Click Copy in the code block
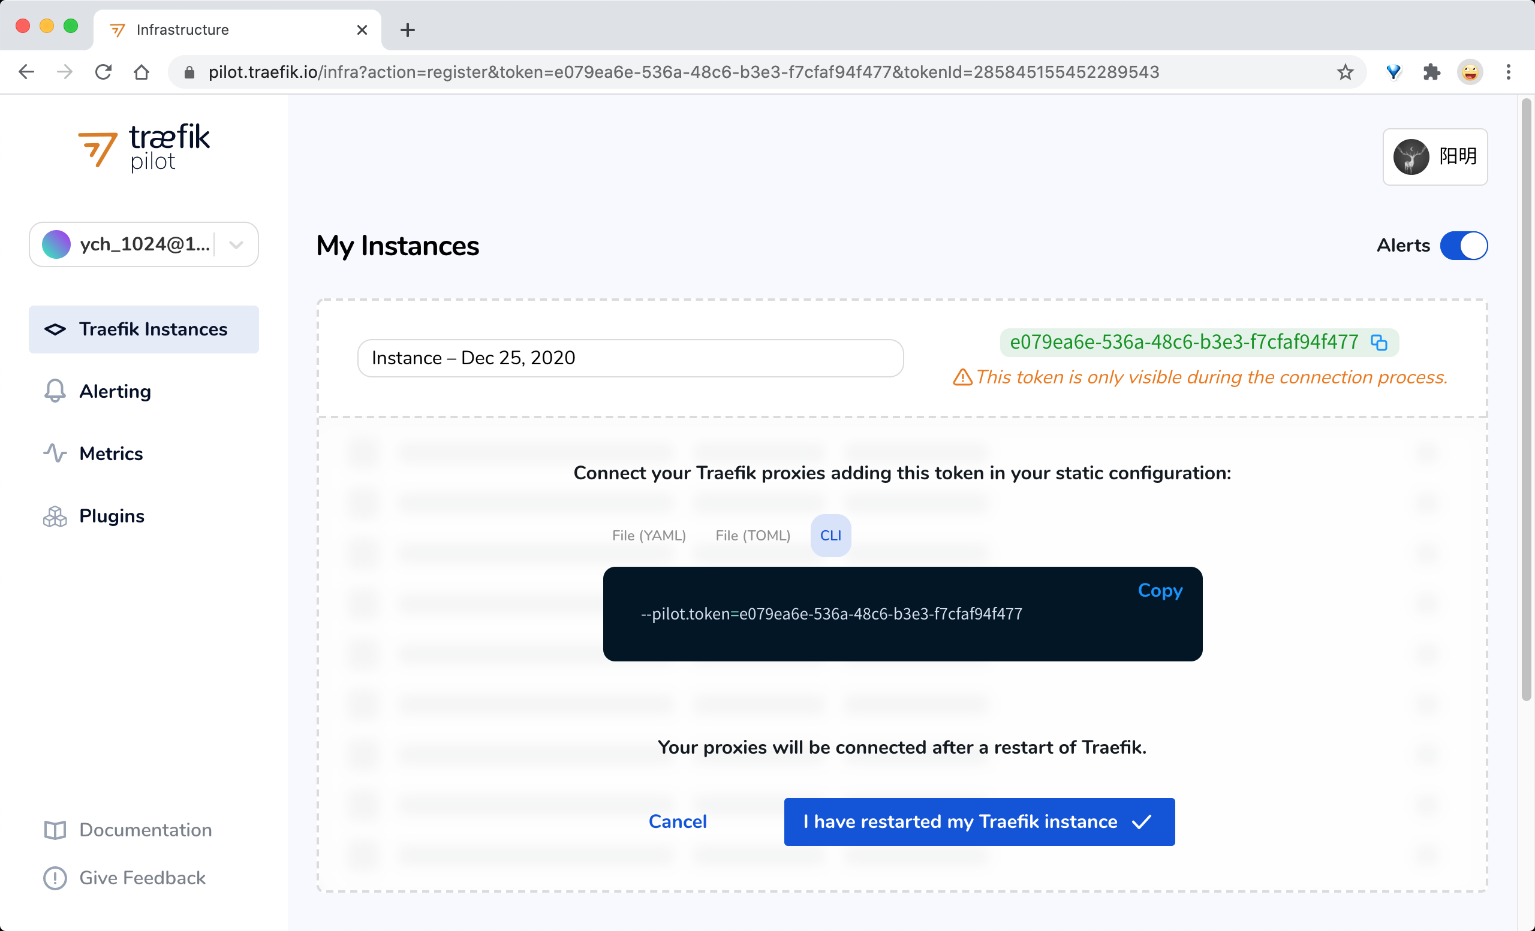This screenshot has height=931, width=1535. point(1160,590)
